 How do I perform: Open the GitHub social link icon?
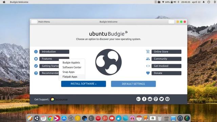[x=156, y=99]
